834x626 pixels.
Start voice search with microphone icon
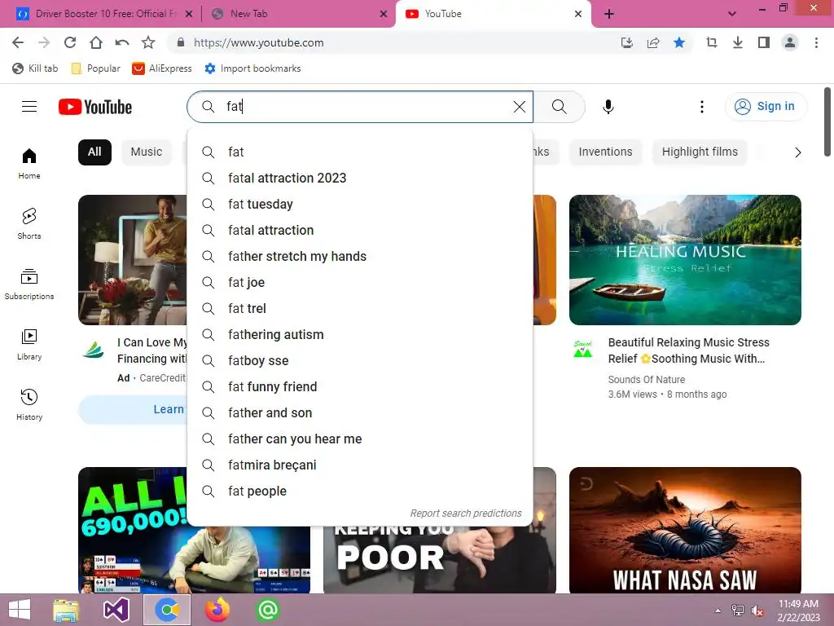point(608,107)
